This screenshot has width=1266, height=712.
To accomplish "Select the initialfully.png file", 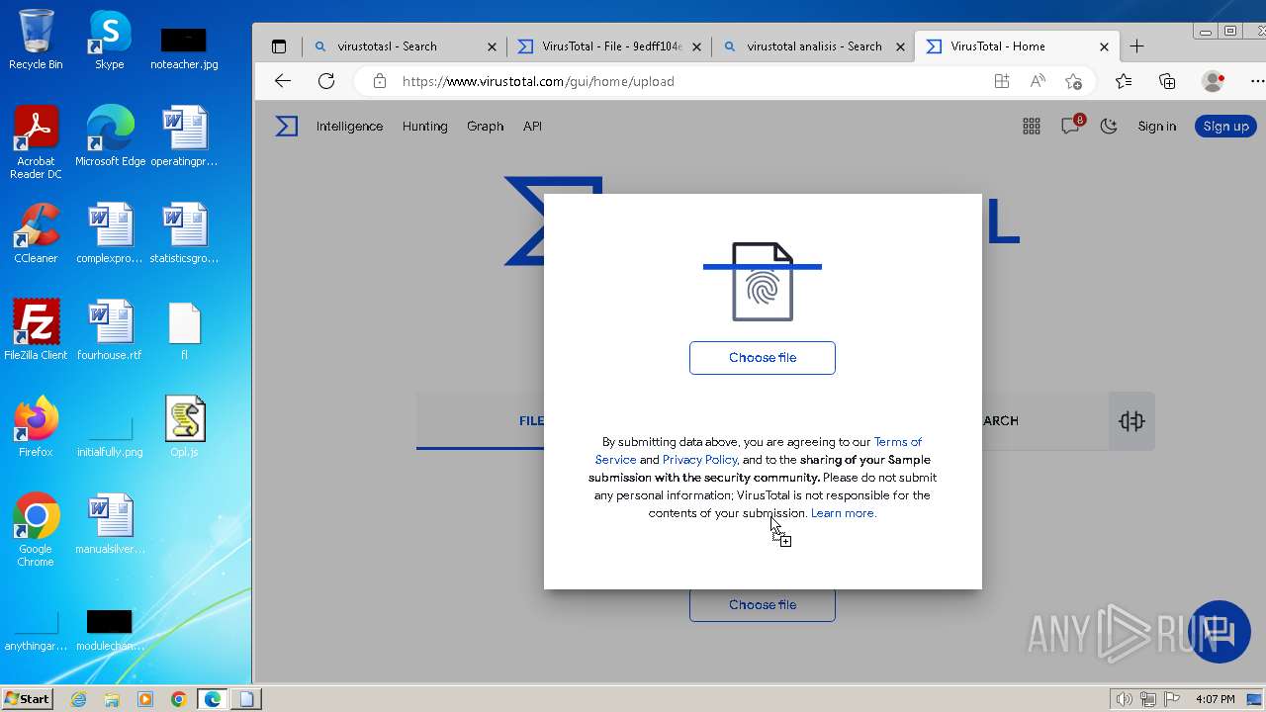I will pos(110,433).
